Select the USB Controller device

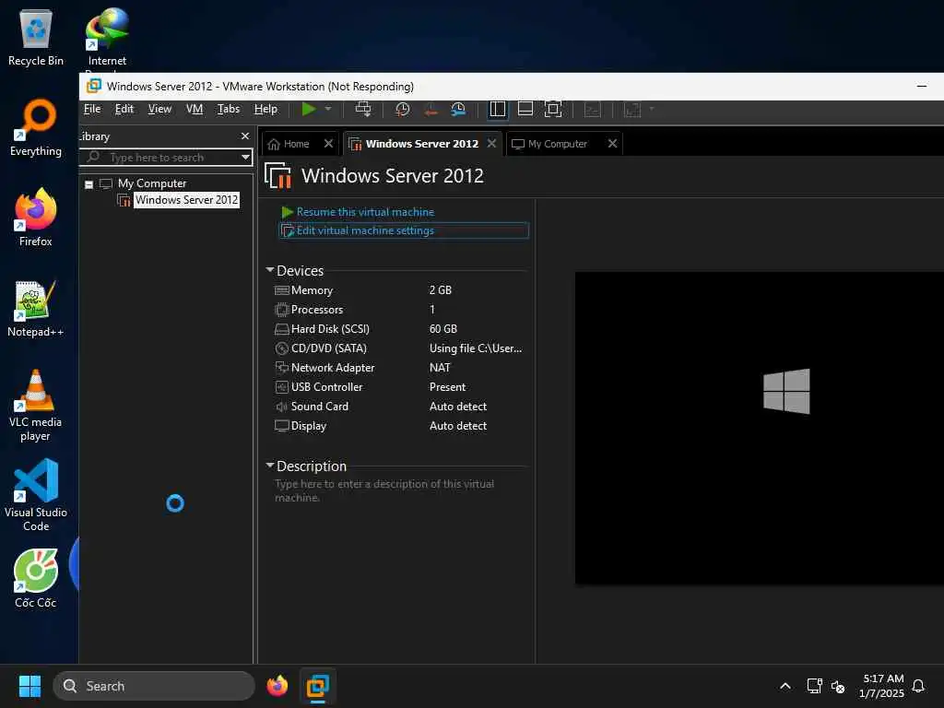point(398,386)
